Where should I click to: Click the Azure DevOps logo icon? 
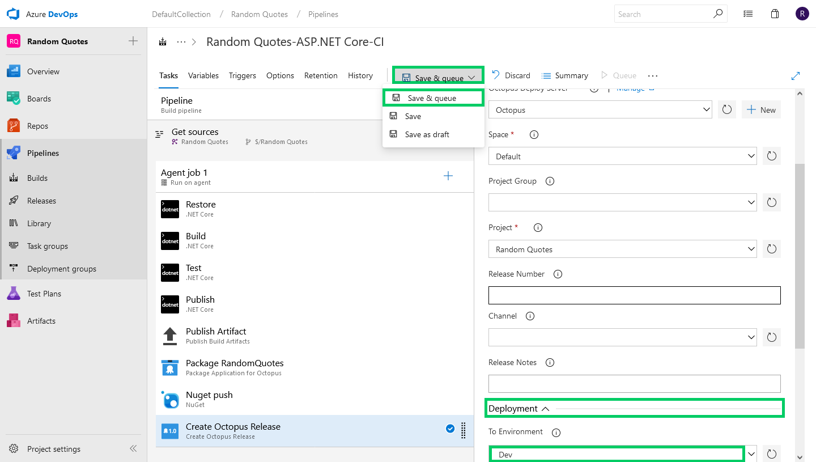coord(13,14)
